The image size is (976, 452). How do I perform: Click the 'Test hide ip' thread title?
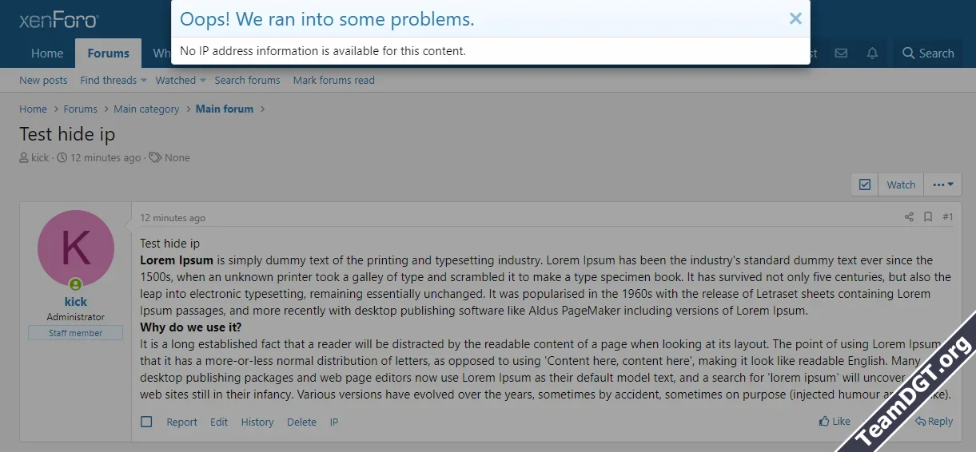click(67, 133)
